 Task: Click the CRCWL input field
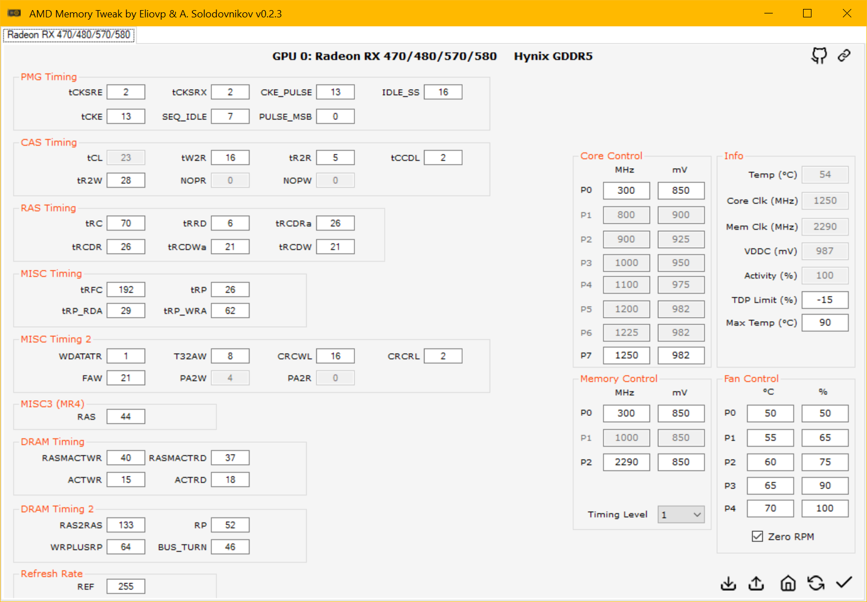tap(335, 356)
